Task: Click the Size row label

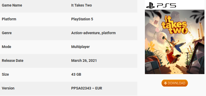Action: pos(5,74)
